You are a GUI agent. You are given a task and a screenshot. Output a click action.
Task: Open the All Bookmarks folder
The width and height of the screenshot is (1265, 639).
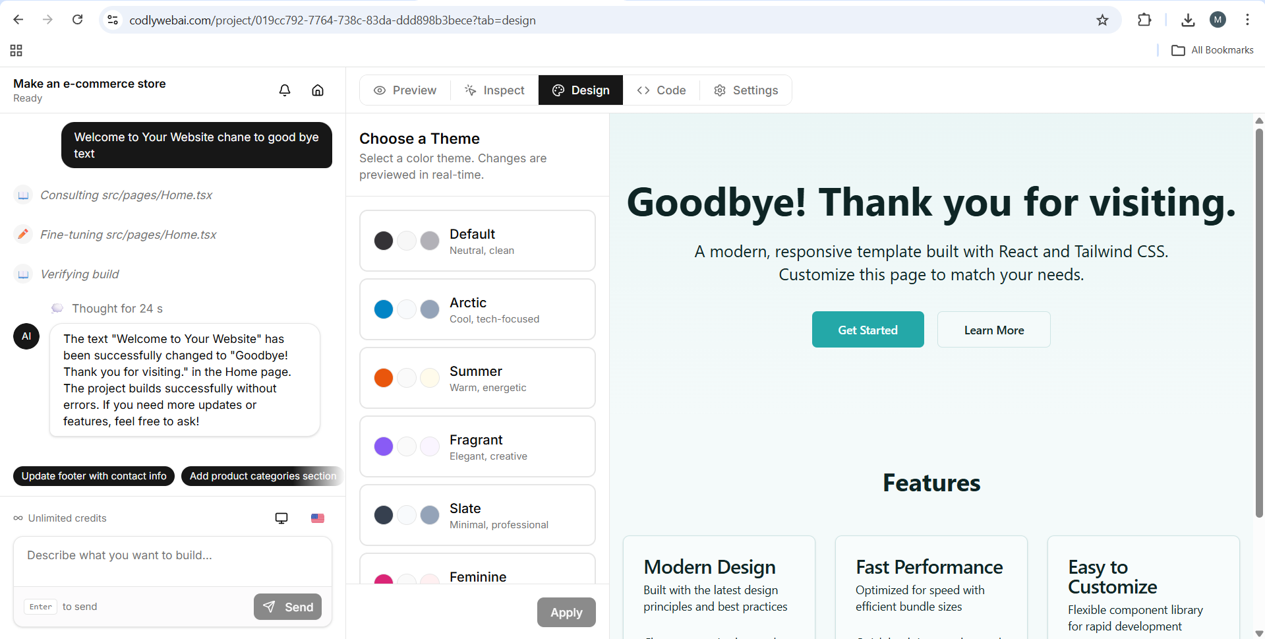pyautogui.click(x=1213, y=50)
